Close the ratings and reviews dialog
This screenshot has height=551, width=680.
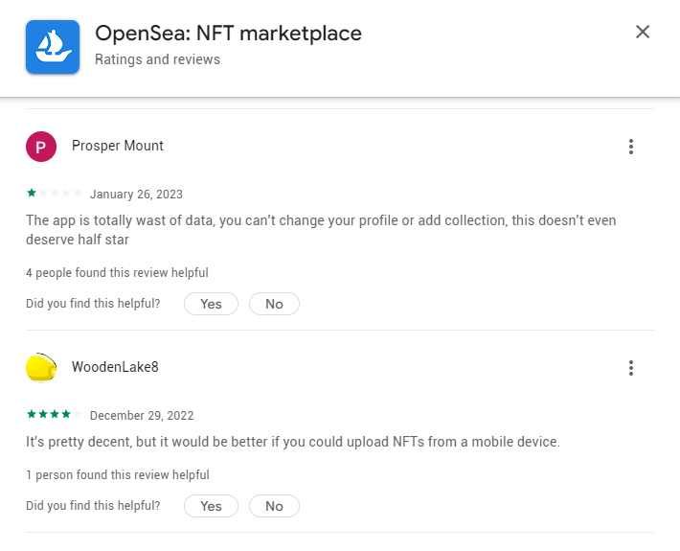[643, 32]
